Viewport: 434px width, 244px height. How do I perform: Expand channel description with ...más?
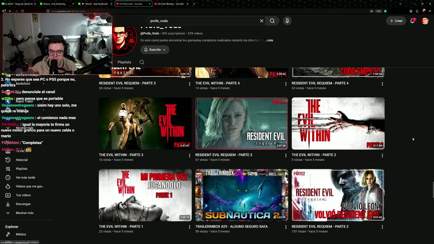point(269,40)
